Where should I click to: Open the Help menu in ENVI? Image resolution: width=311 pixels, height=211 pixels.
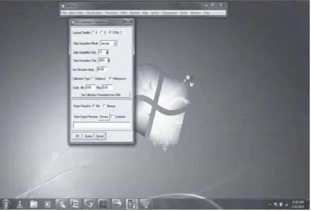(206, 13)
